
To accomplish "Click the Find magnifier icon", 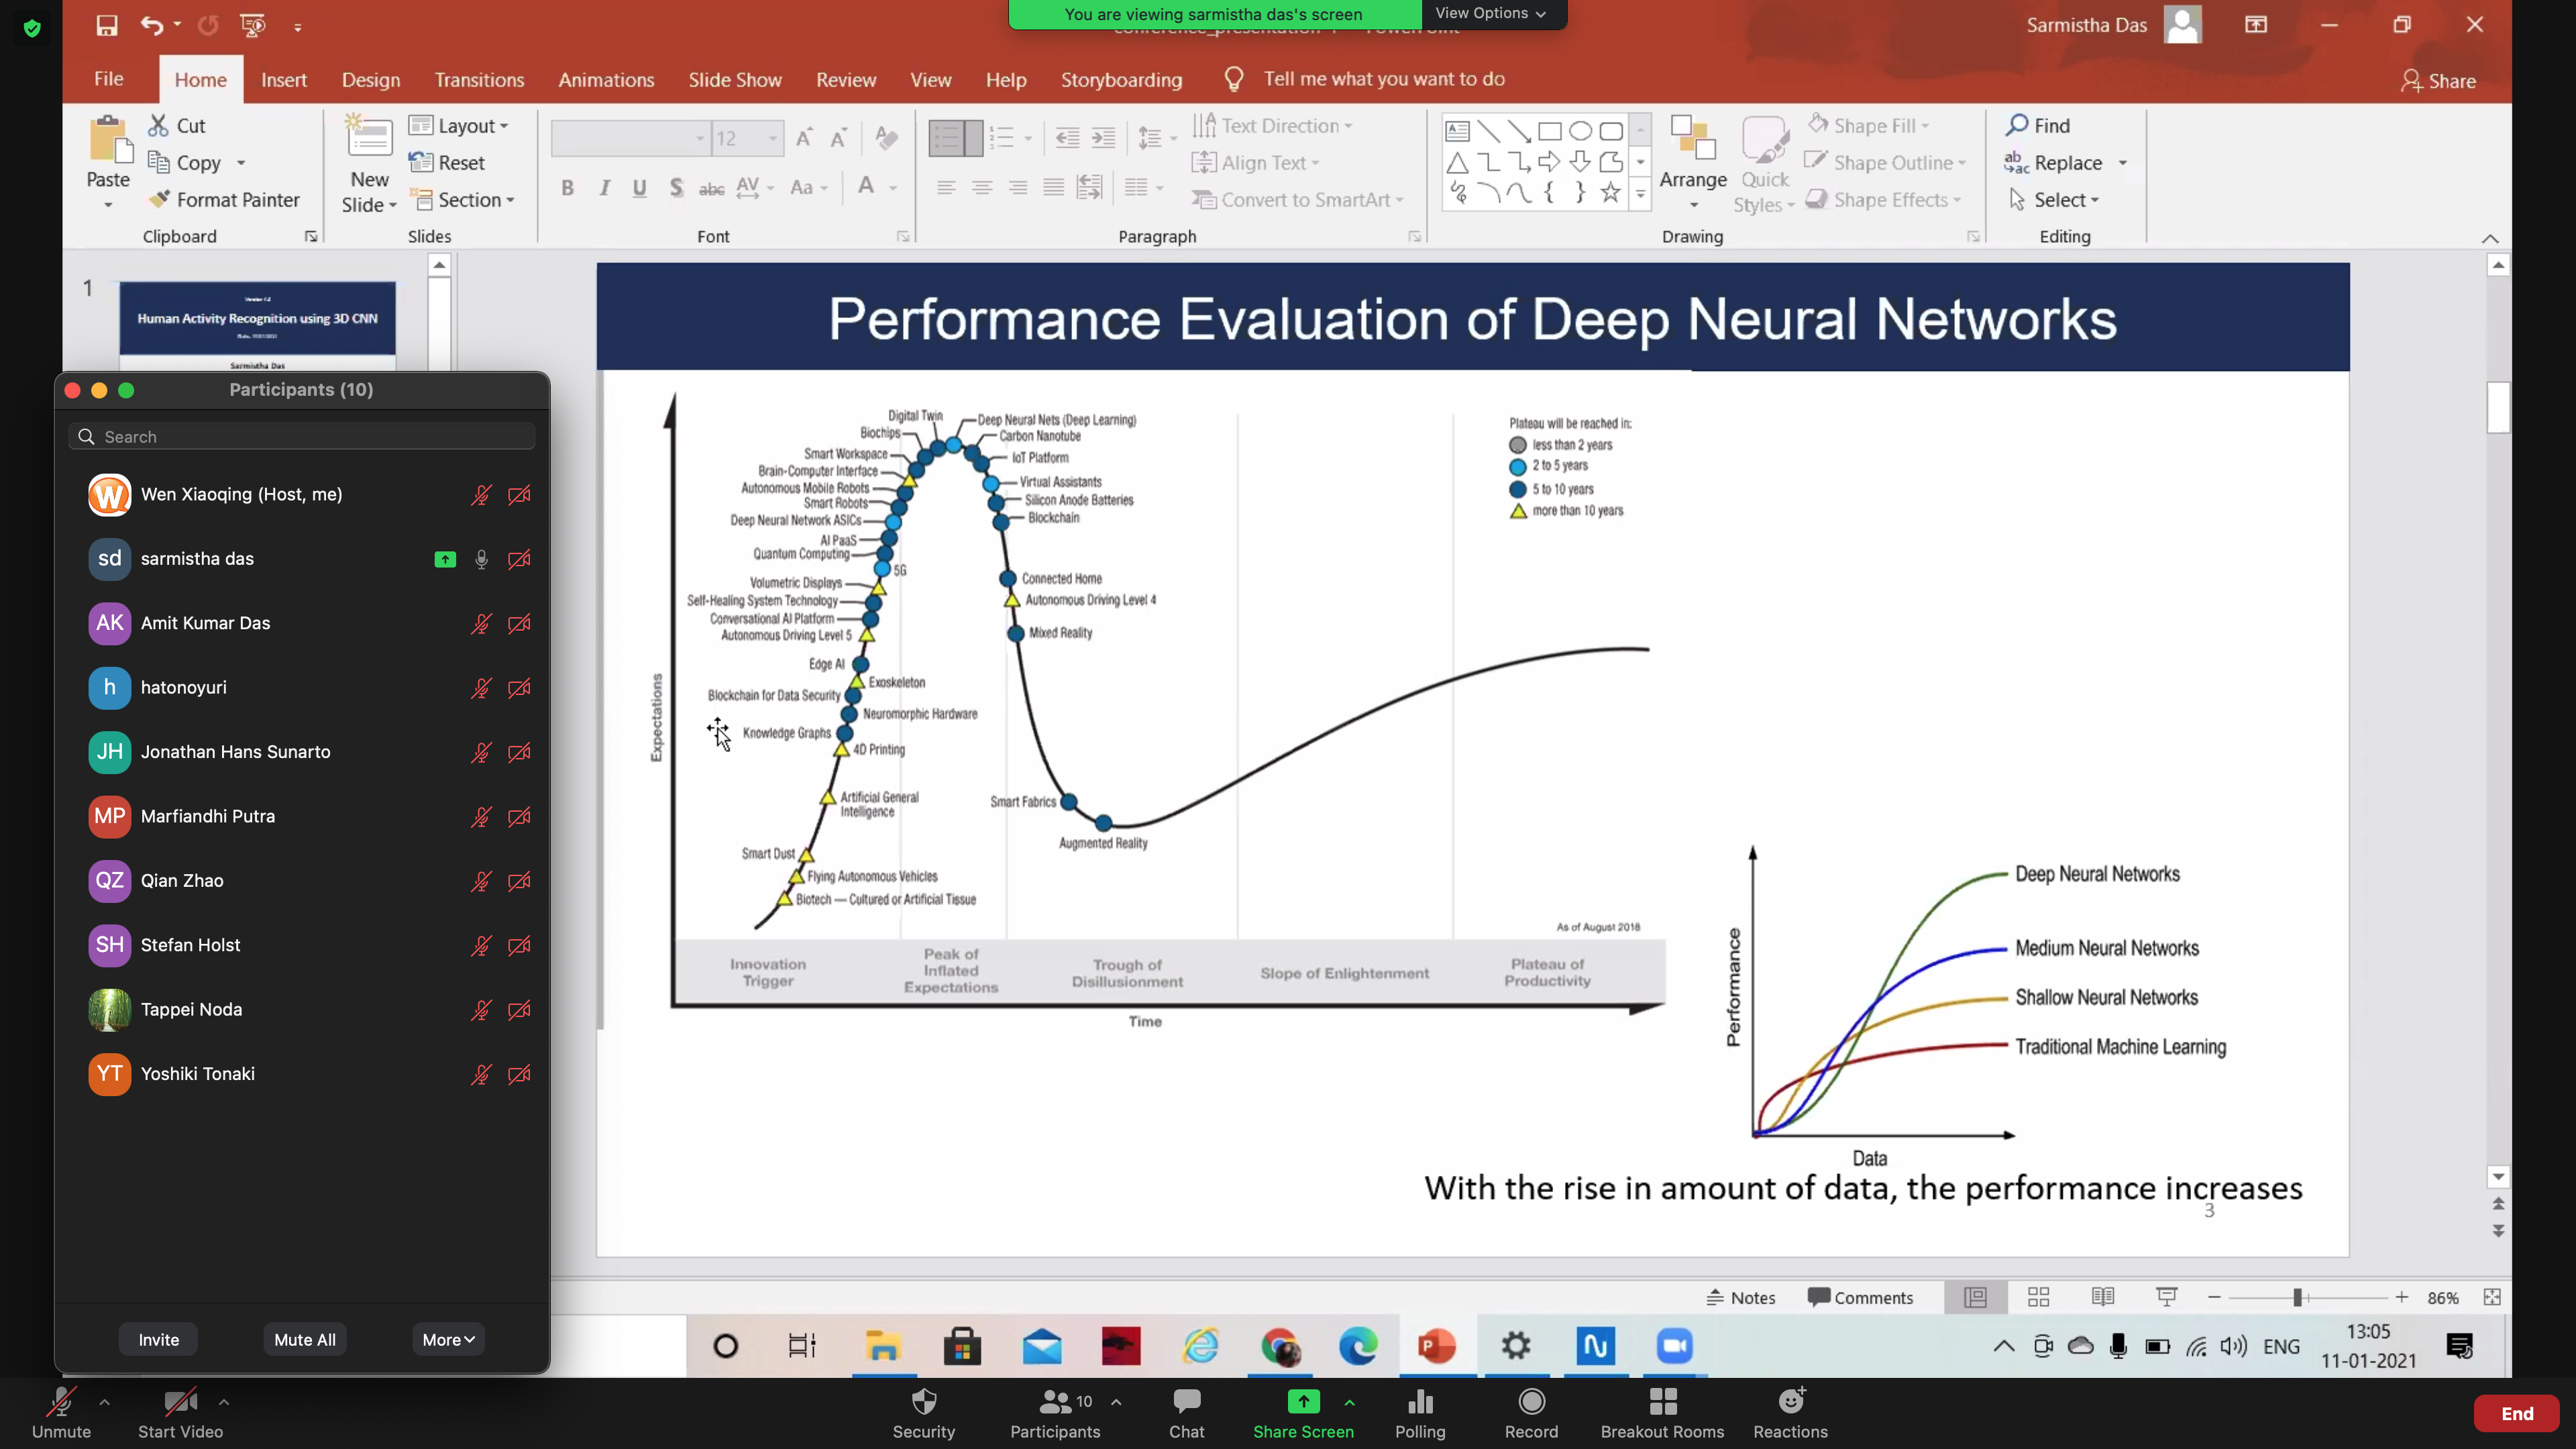I will pyautogui.click(x=2017, y=125).
